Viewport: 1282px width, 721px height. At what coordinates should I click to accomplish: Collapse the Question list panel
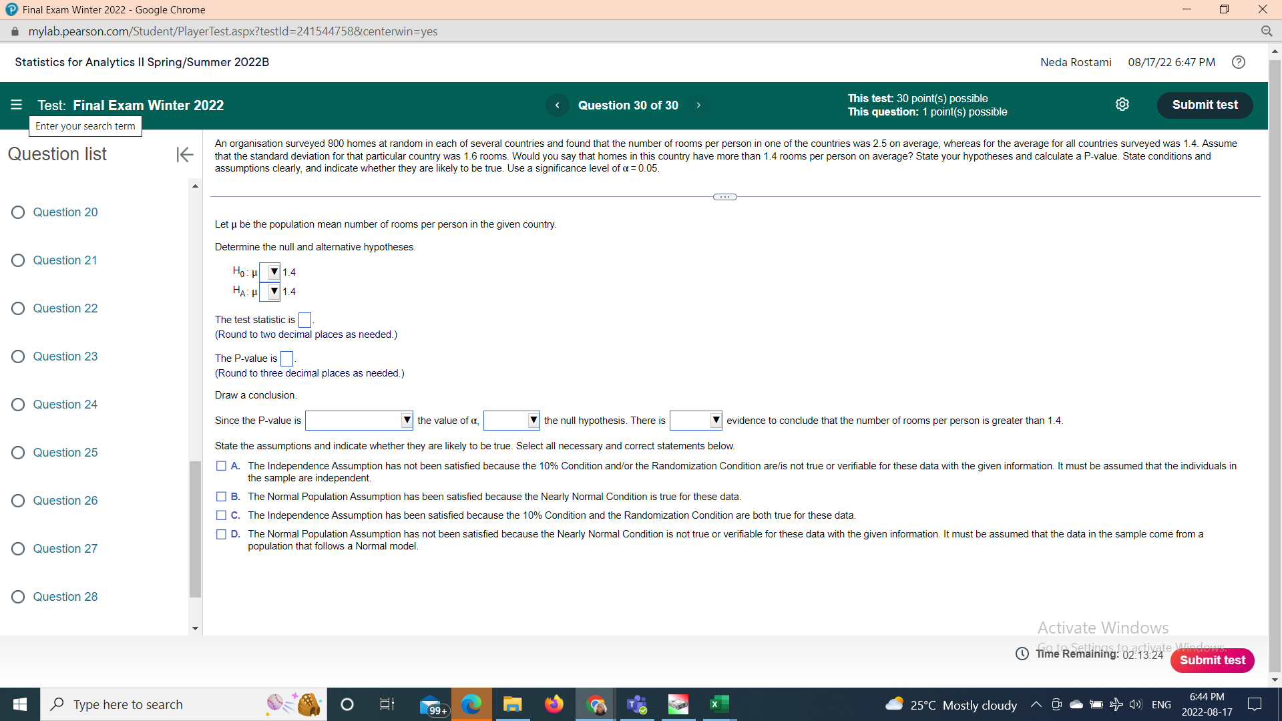click(184, 154)
